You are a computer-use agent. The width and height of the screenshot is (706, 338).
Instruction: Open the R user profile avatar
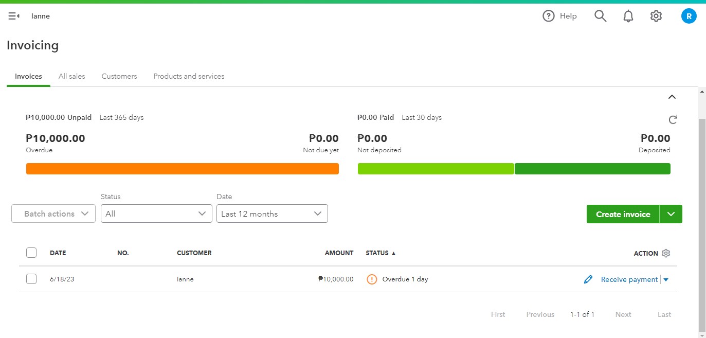(689, 16)
